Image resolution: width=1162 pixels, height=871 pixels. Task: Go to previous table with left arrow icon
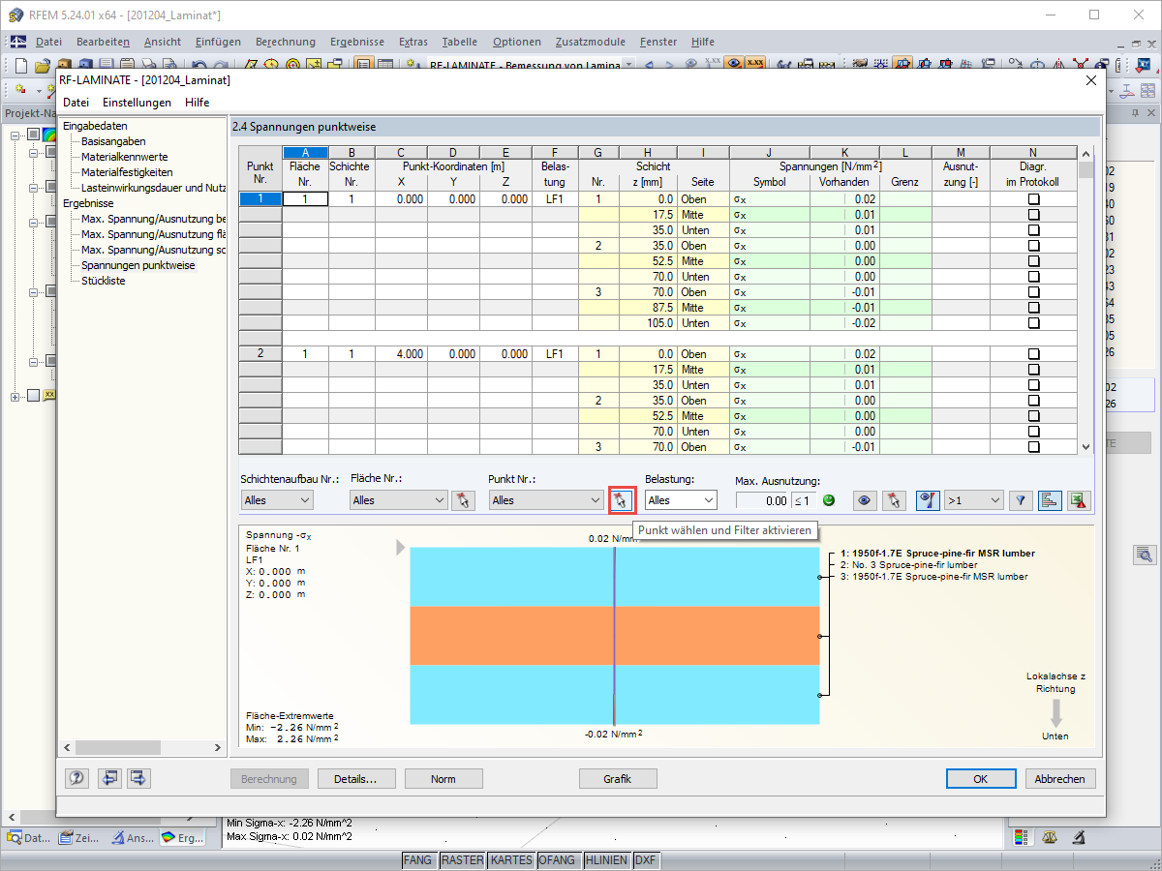pyautogui.click(x=109, y=778)
